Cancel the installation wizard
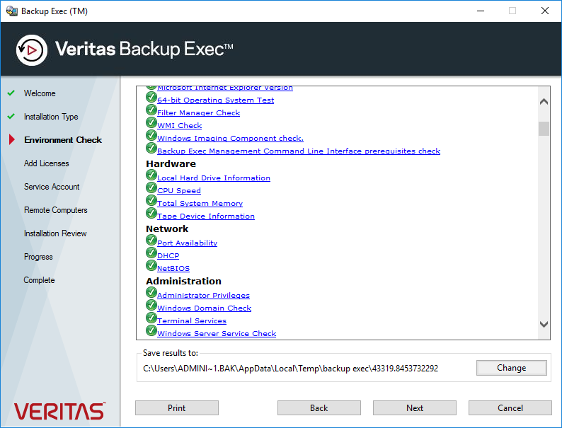 [x=510, y=408]
